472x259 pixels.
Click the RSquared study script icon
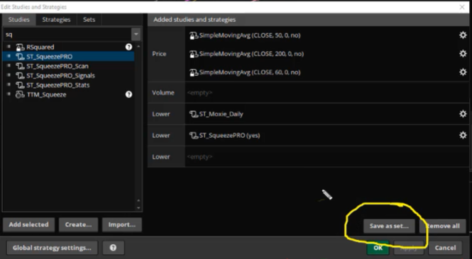coord(20,47)
